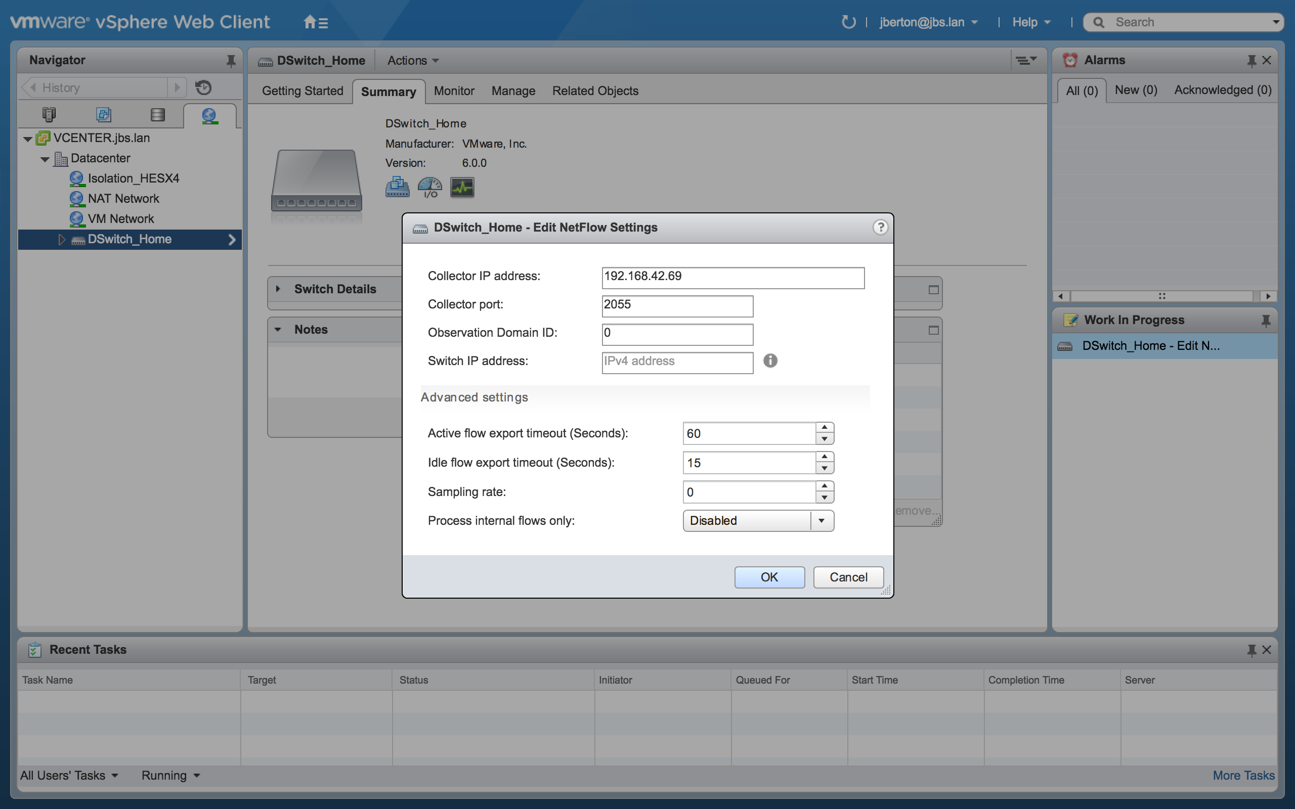Open DSwitch_Home - Edit N... work item
Viewport: 1295px width, 809px height.
tap(1164, 346)
